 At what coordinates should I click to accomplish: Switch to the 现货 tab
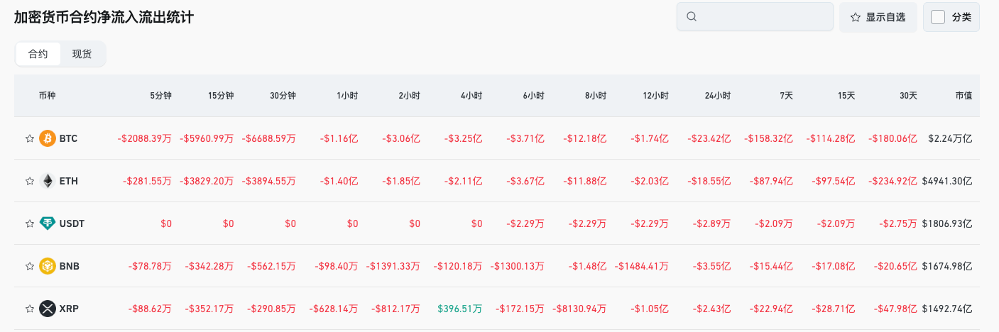82,54
